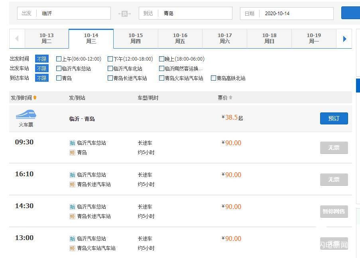The image size is (360, 258).
Task: Sort by departure time arrow icon
Action: [x=35, y=98]
